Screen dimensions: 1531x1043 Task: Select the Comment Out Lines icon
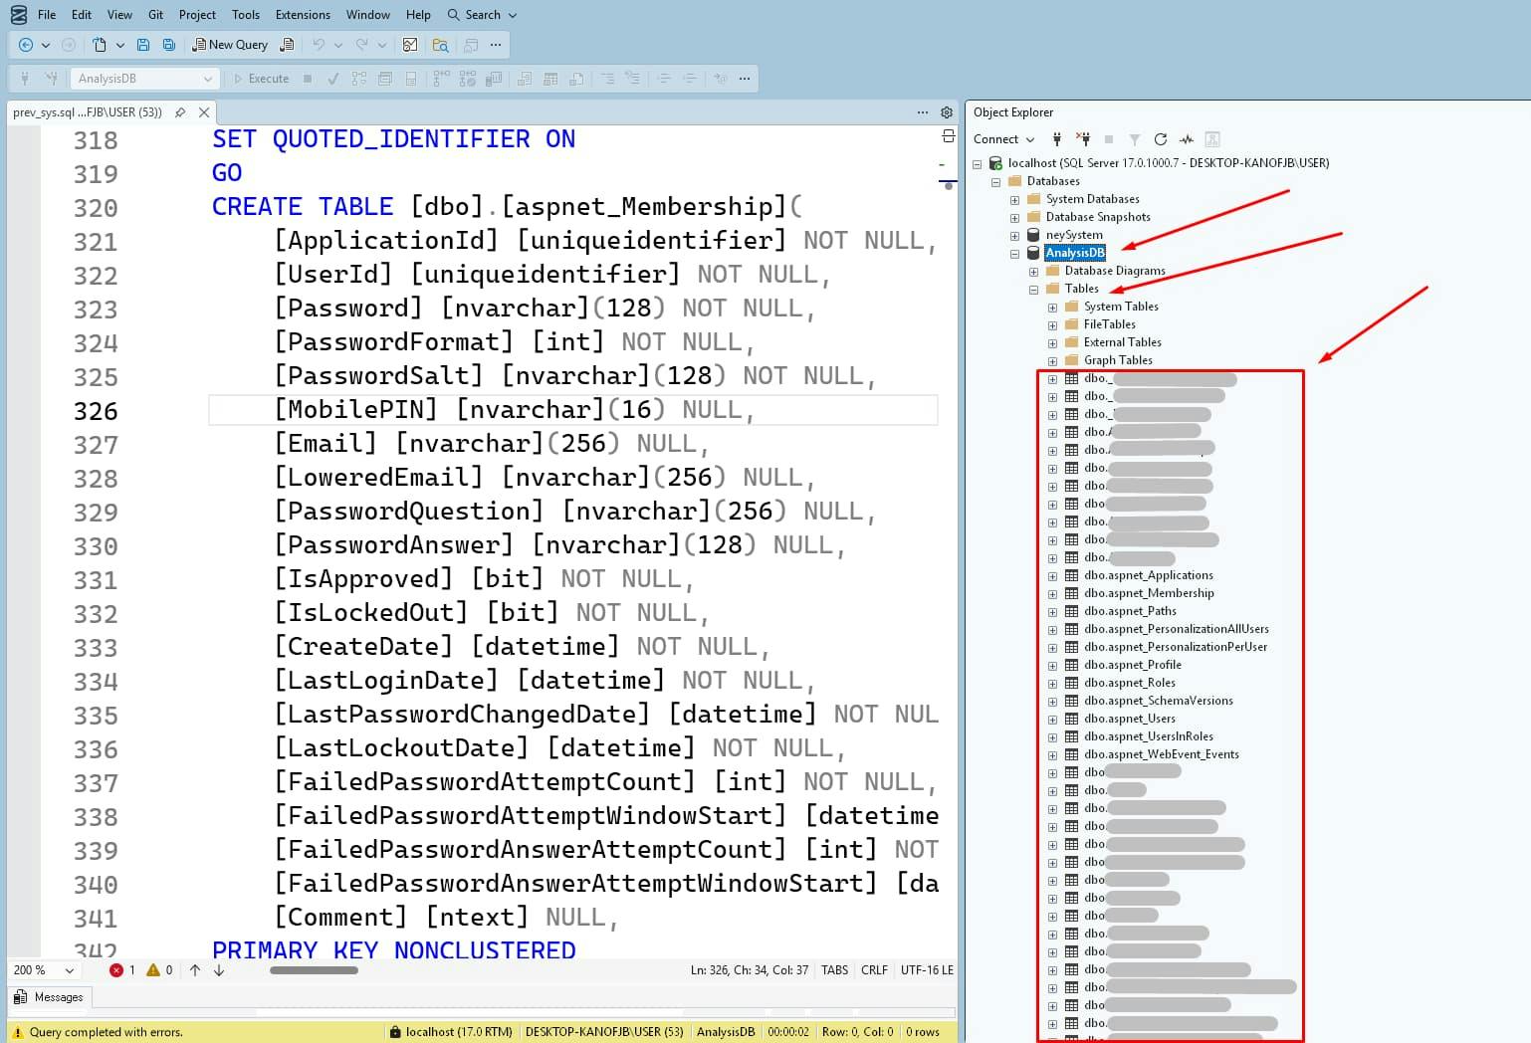[608, 78]
